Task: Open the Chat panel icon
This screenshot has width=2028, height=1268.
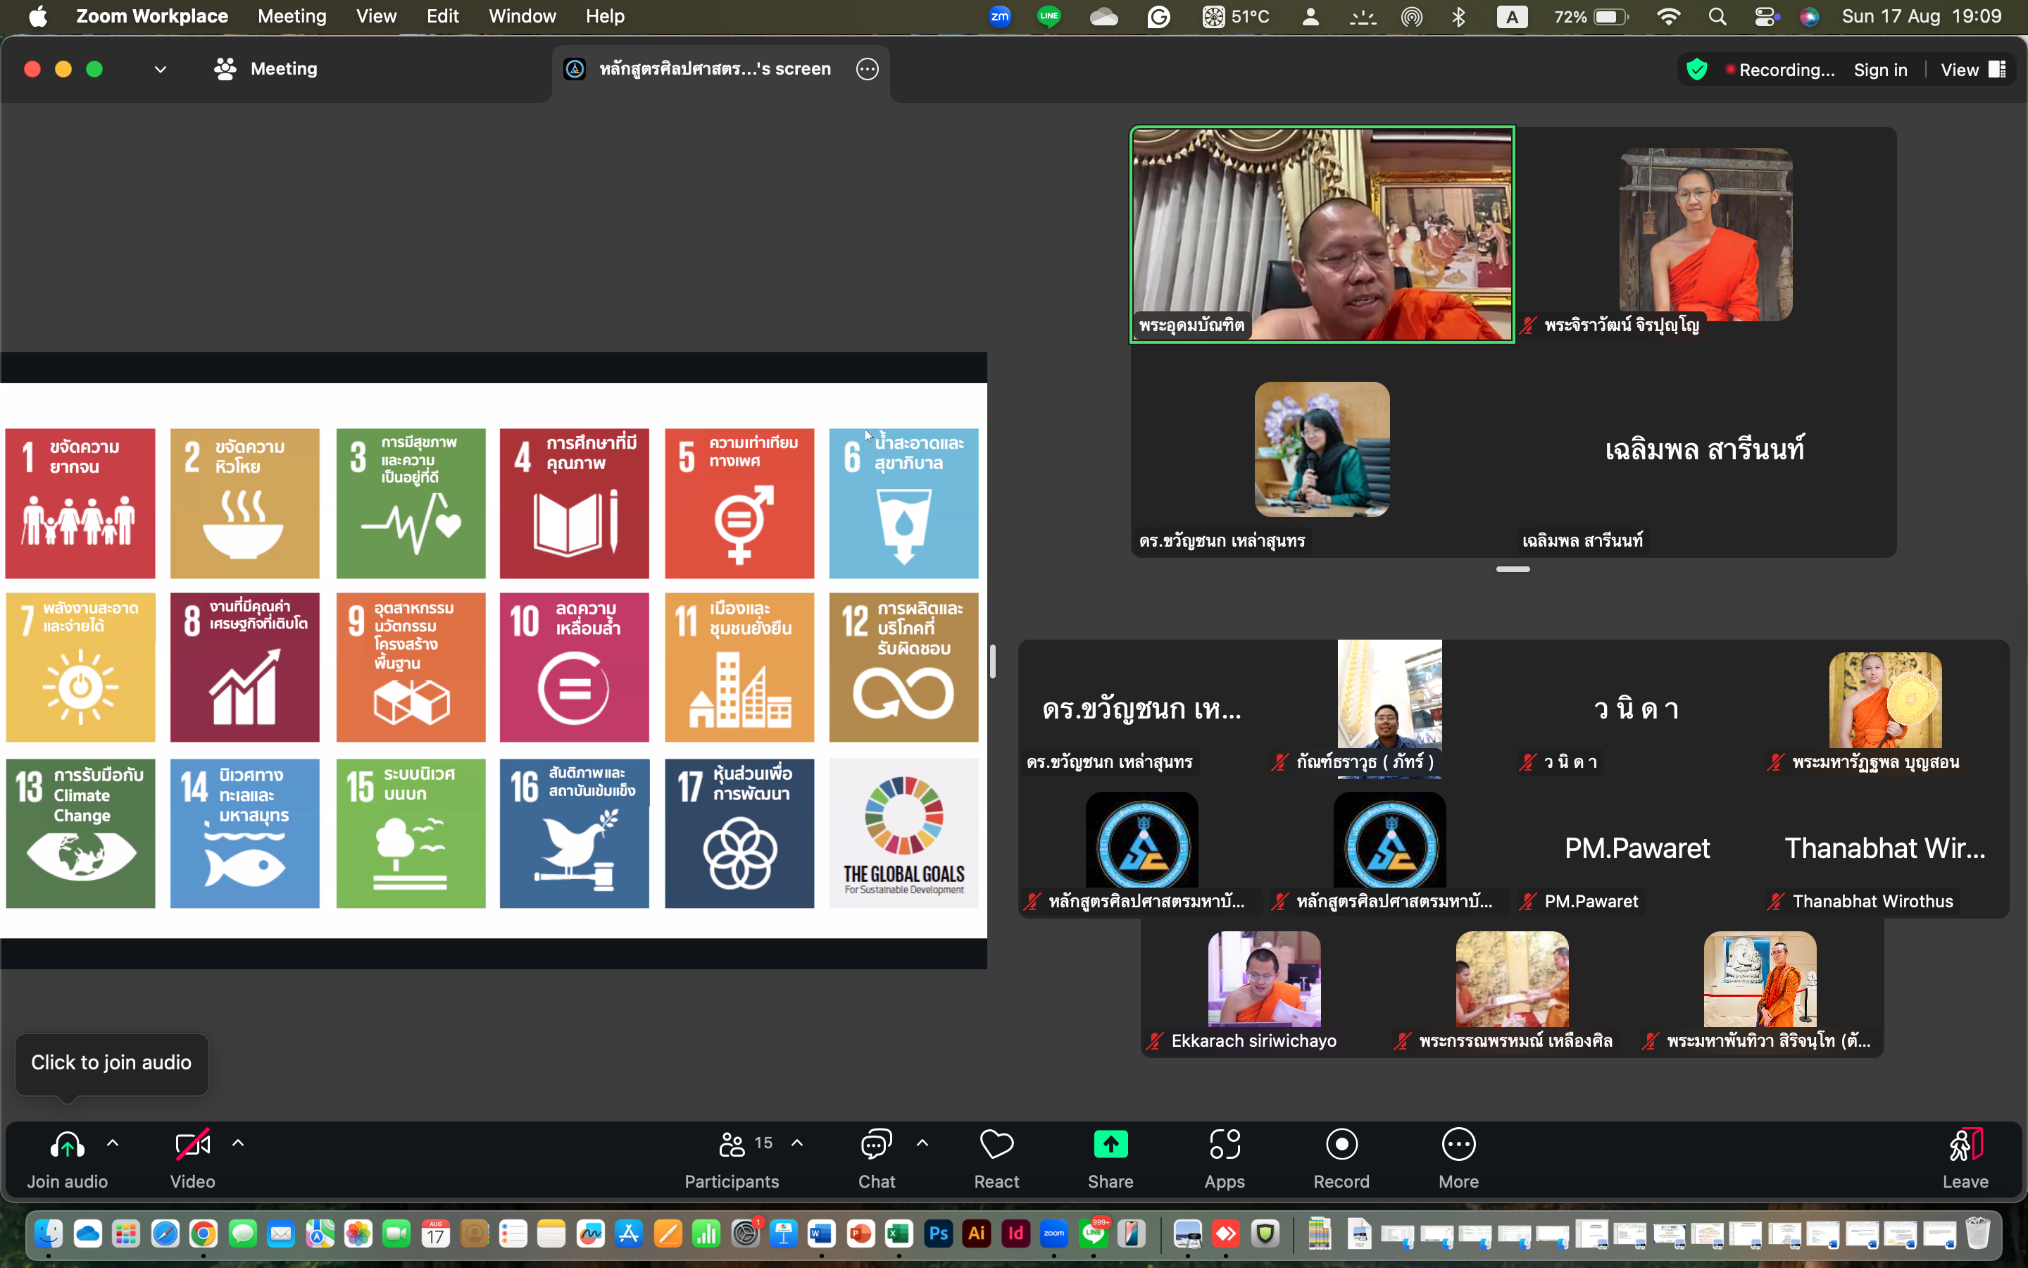Action: [877, 1145]
